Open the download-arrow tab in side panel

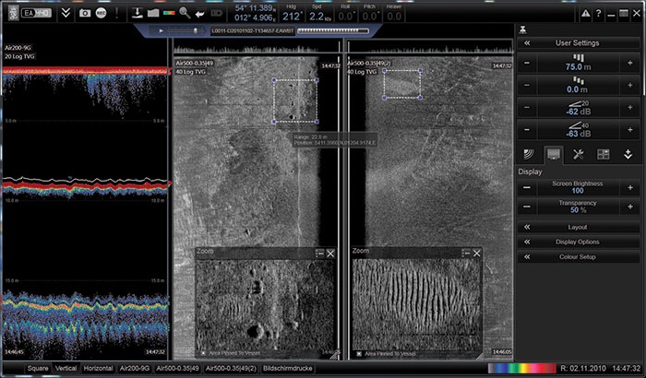point(628,154)
